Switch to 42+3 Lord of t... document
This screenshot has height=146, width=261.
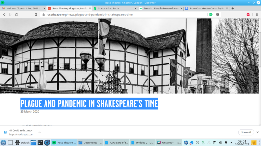coord(116,142)
